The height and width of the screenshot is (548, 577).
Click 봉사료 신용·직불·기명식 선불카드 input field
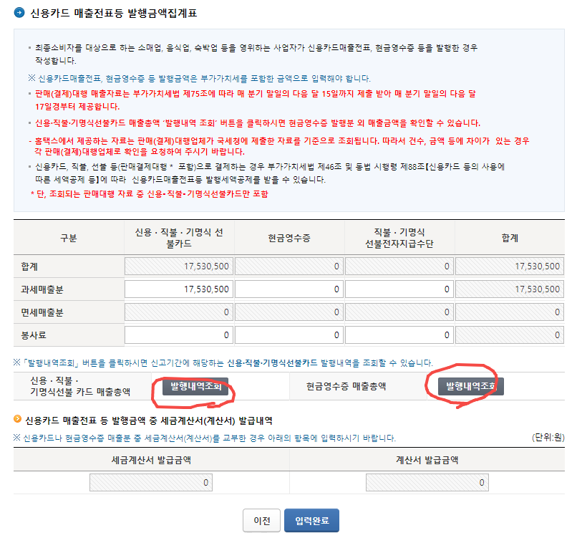(x=179, y=335)
